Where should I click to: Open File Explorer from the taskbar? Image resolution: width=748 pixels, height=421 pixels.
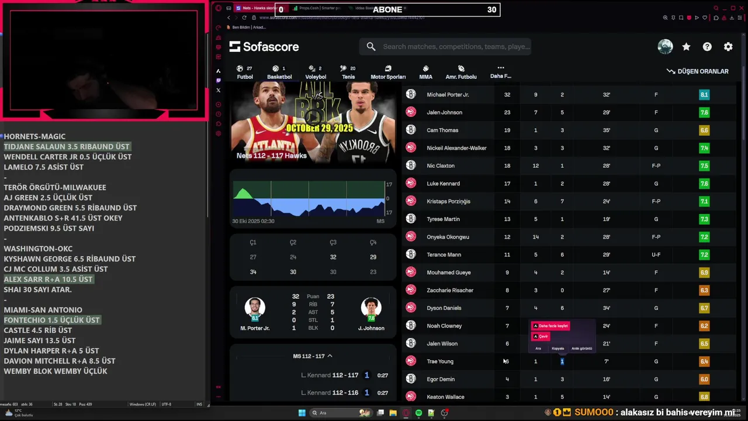[x=393, y=413]
